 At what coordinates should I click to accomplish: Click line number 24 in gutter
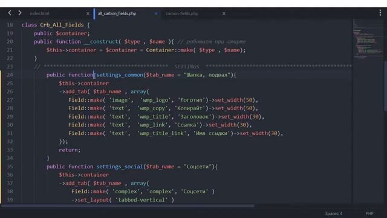(10, 75)
